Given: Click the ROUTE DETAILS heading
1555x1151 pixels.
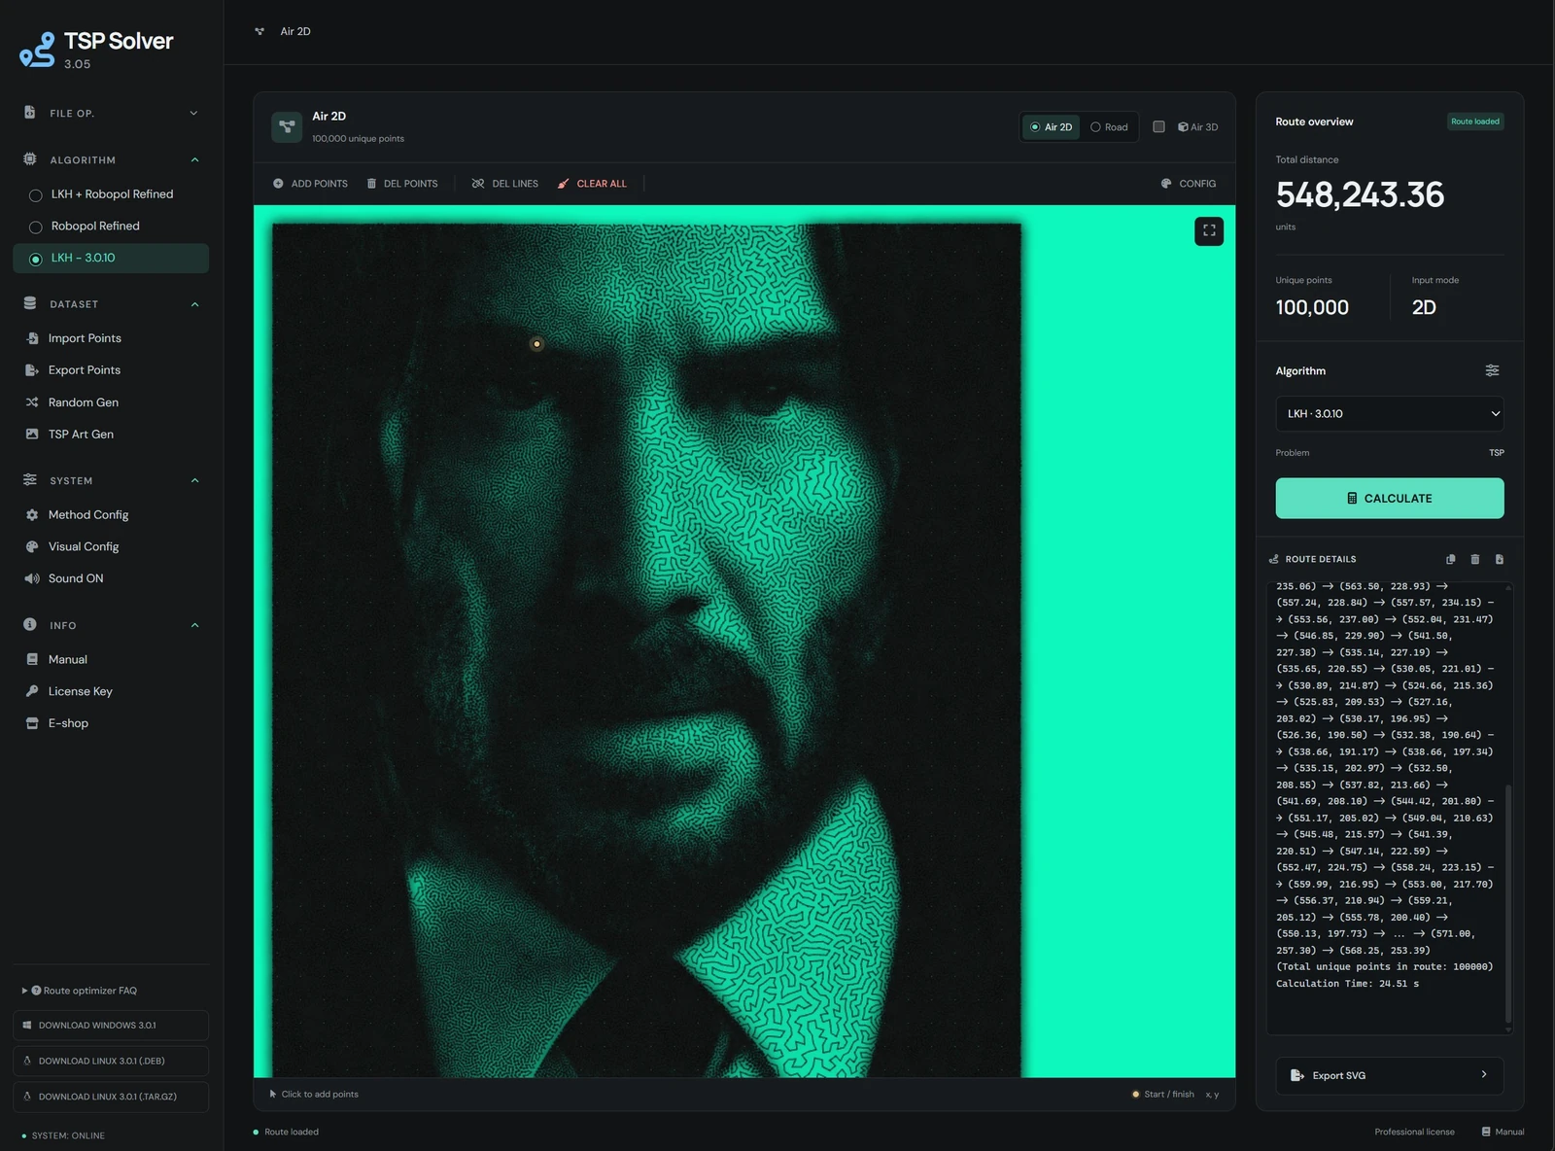Looking at the screenshot, I should pyautogui.click(x=1321, y=559).
